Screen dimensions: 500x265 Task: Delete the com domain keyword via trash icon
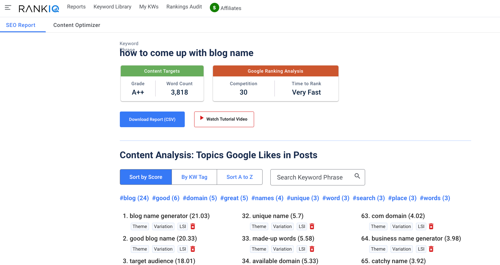[431, 226]
